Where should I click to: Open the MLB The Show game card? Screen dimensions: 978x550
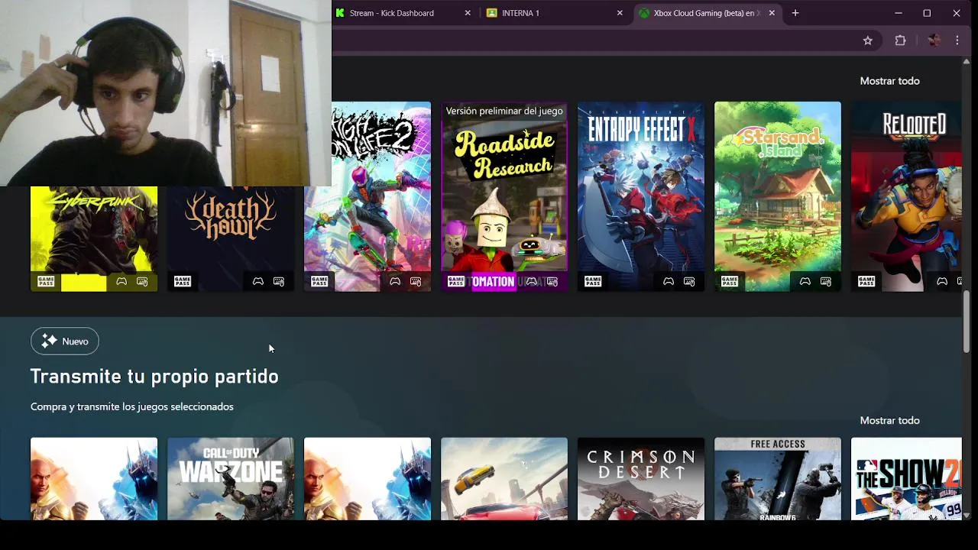(x=906, y=479)
